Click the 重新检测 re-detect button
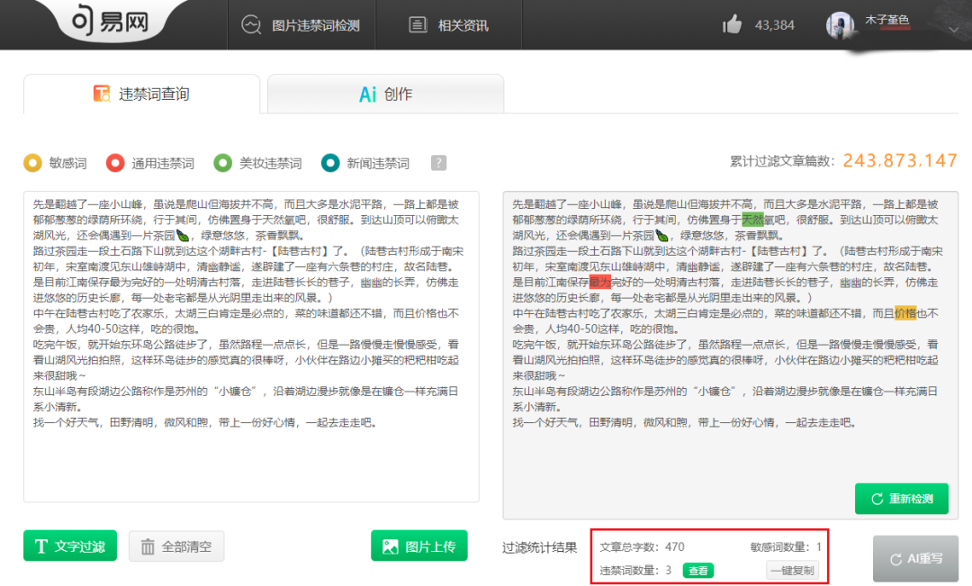This screenshot has width=972, height=586. pyautogui.click(x=902, y=498)
